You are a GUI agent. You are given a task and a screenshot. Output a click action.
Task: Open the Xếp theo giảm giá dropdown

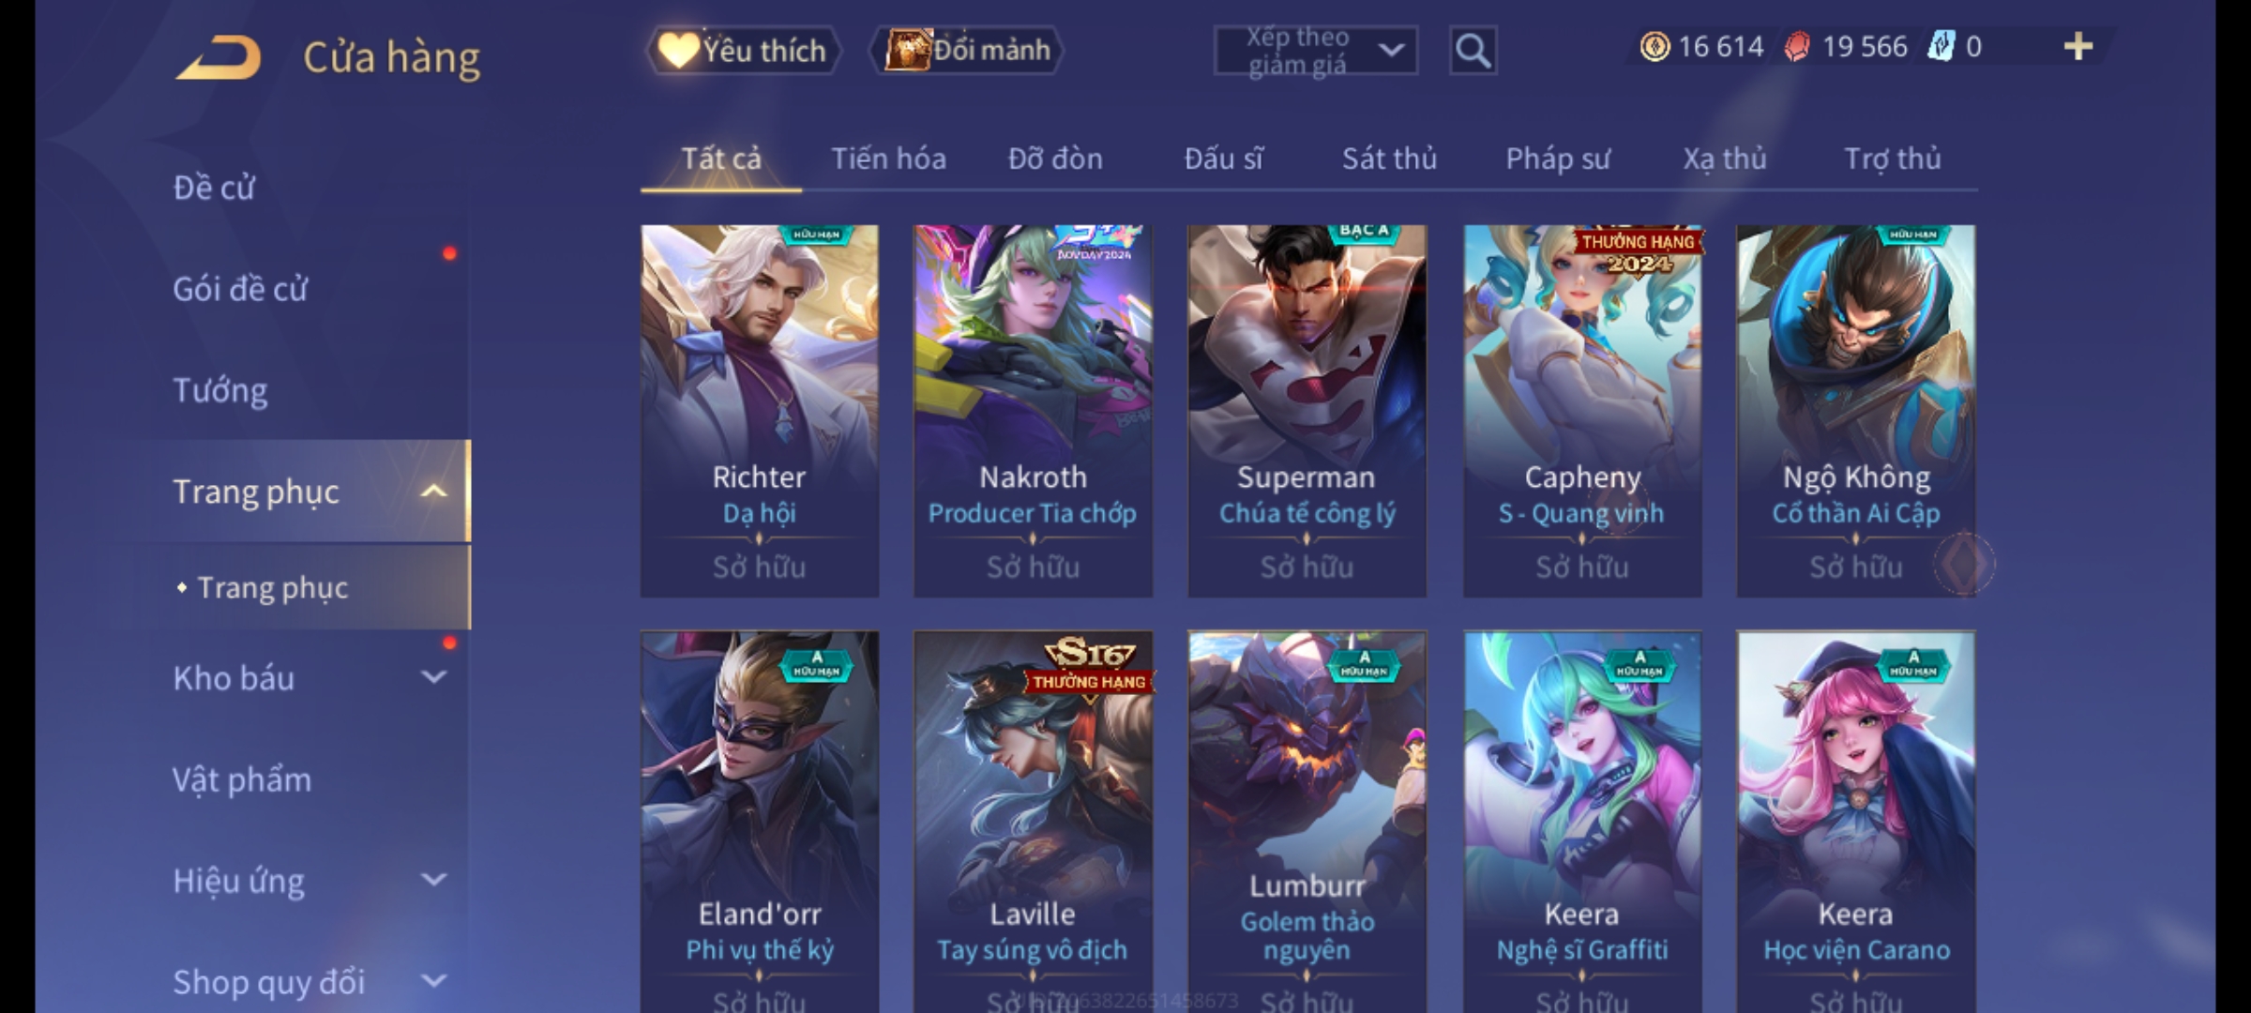coord(1316,51)
